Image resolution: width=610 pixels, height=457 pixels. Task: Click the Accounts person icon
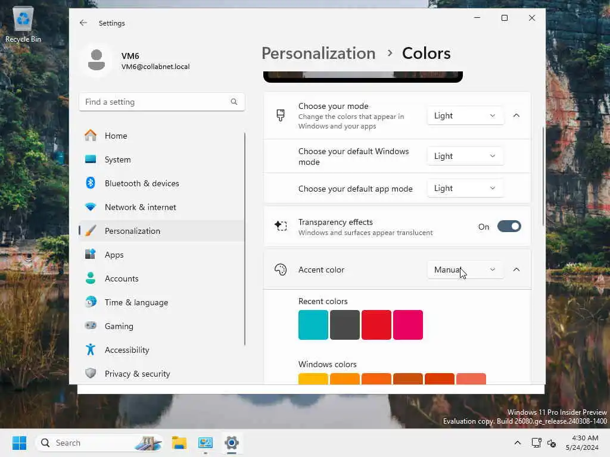click(91, 278)
